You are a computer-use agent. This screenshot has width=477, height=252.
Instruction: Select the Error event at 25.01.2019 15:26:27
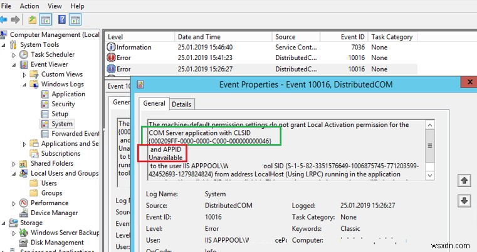(x=261, y=69)
